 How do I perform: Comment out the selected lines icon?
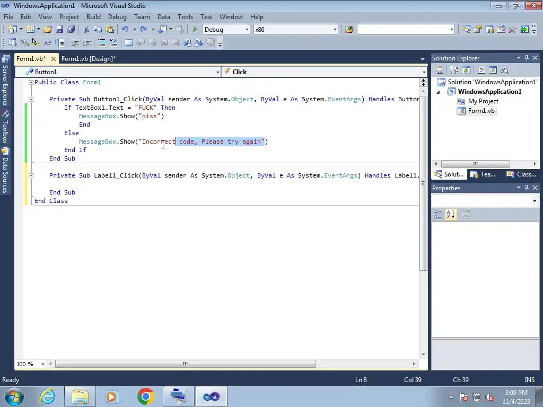102,42
